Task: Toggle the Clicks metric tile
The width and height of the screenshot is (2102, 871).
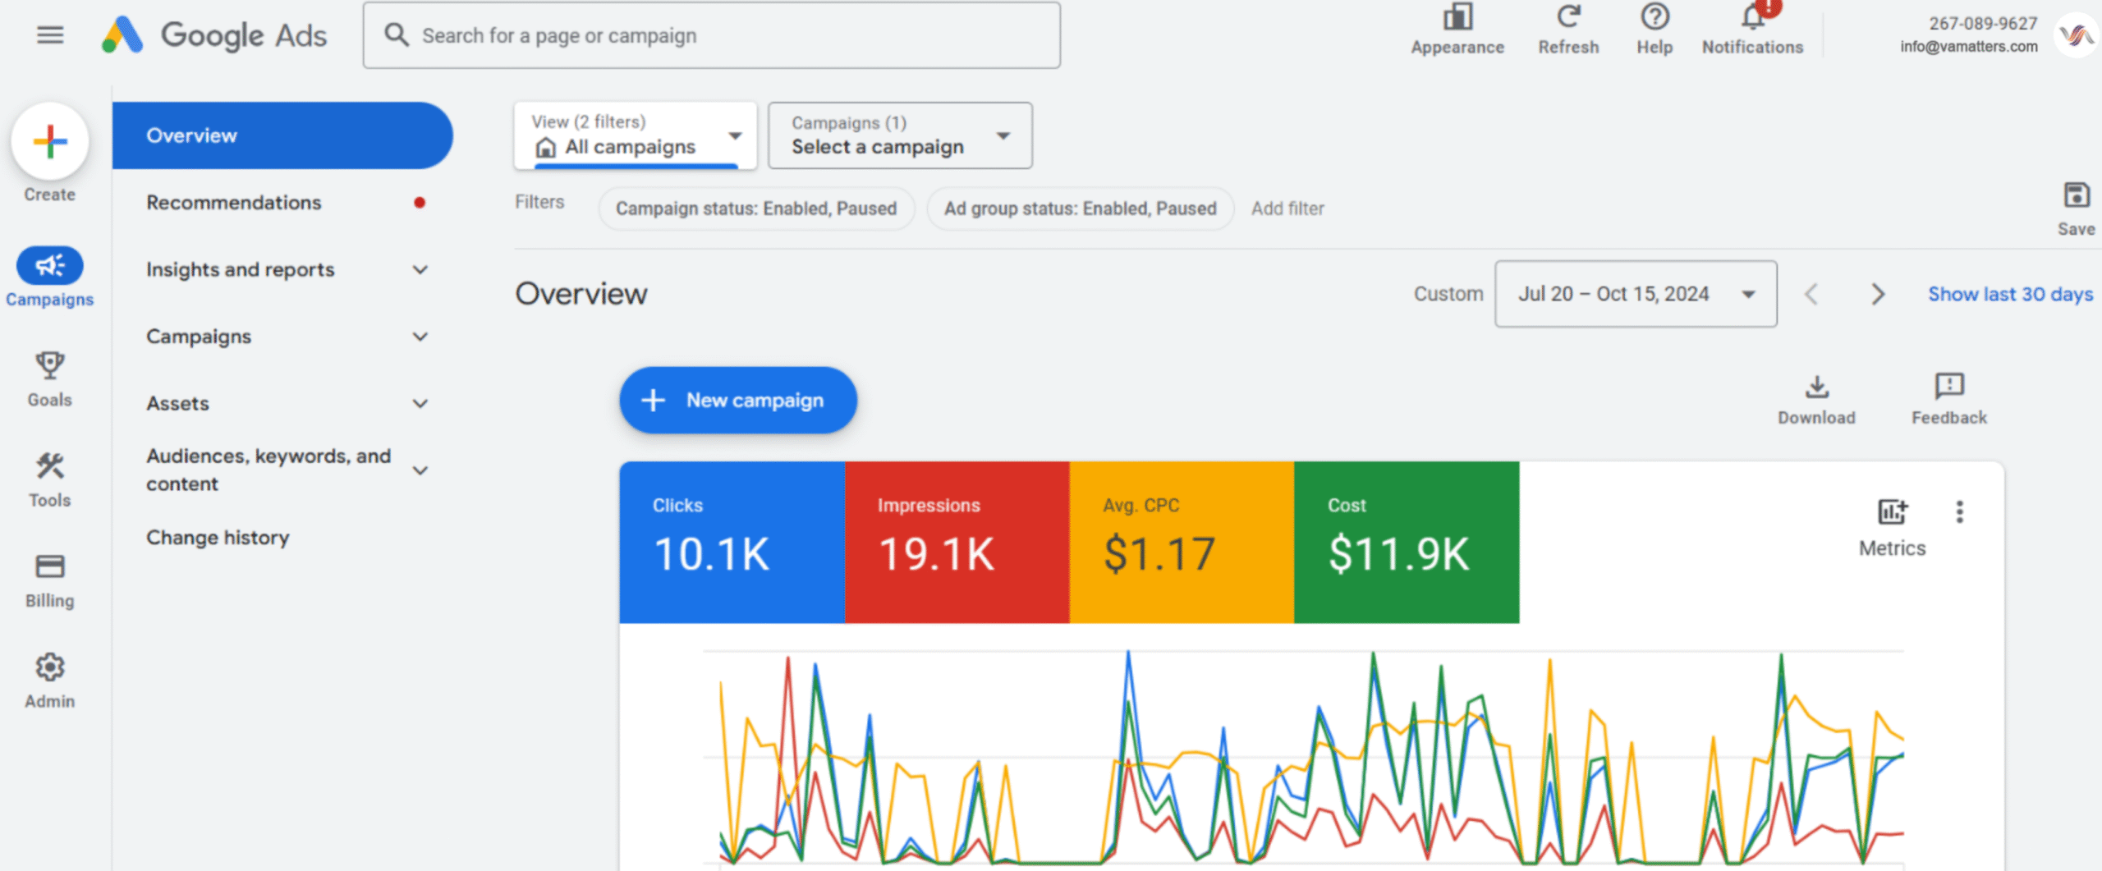Action: [732, 542]
